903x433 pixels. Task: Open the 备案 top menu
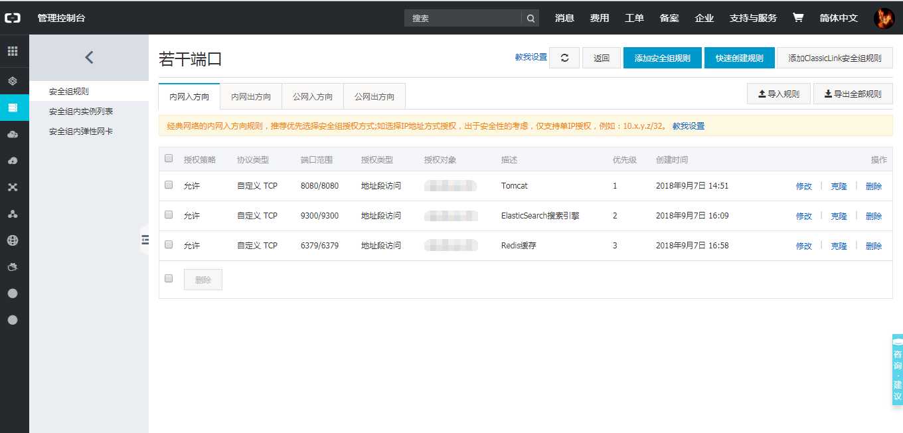[x=669, y=18]
